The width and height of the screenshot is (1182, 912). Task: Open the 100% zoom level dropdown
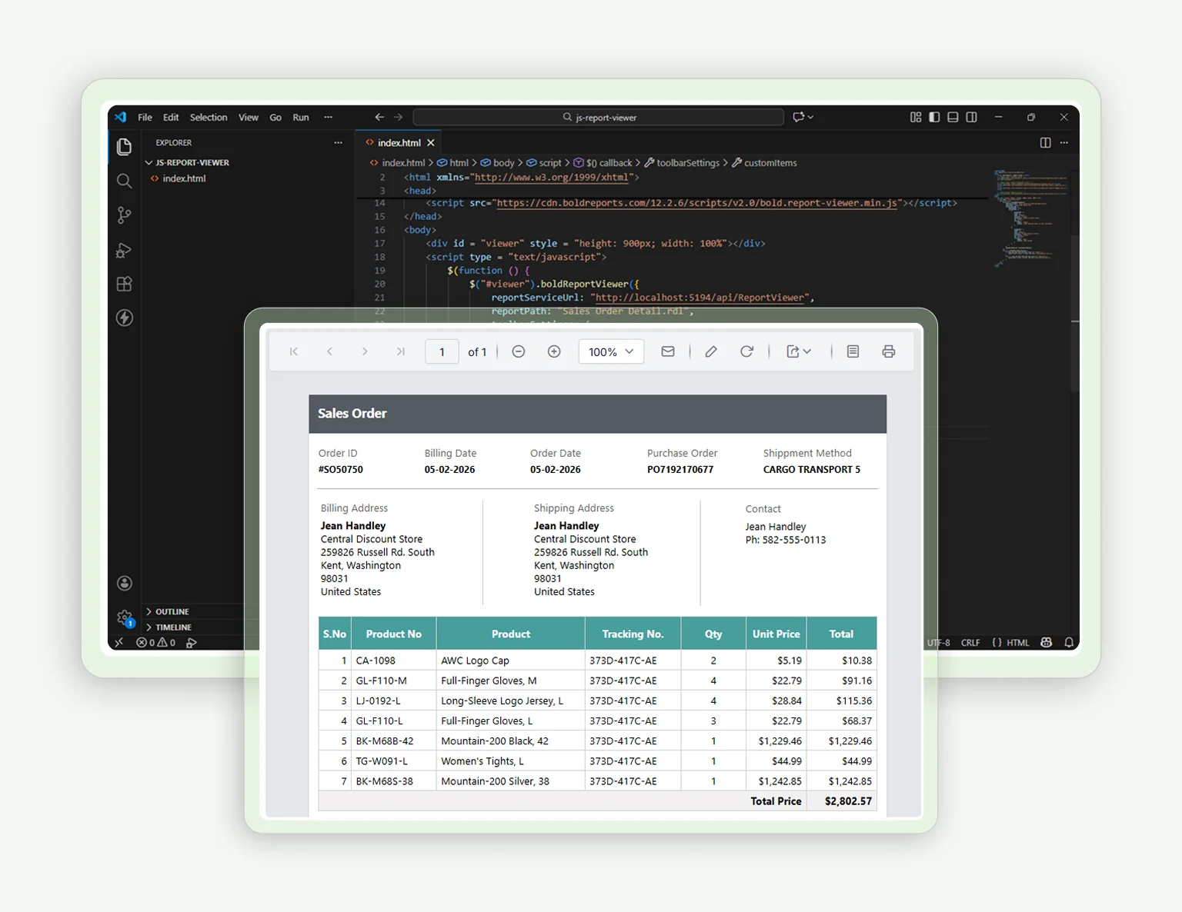point(611,351)
